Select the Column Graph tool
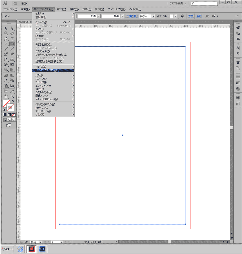Viewport: 242px width, 254px height. tap(12, 86)
